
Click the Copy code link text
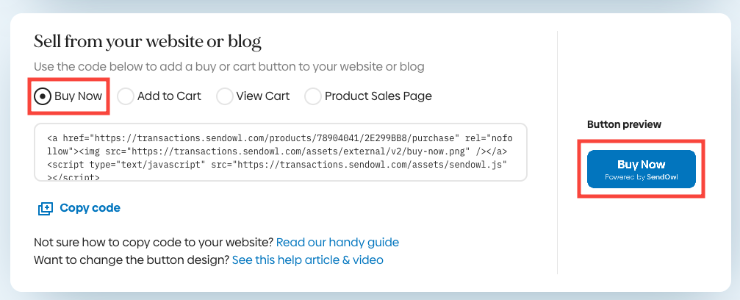[x=90, y=208]
